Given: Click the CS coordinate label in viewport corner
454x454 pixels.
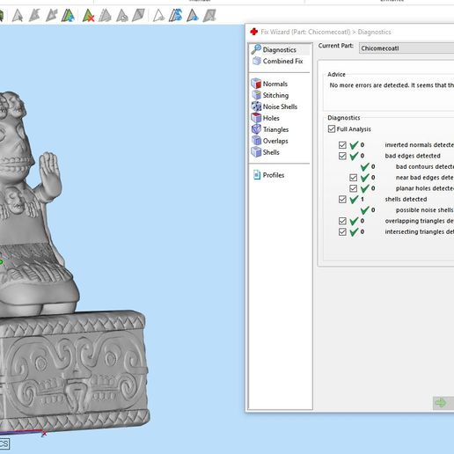Looking at the screenshot, I should pos(4,443).
